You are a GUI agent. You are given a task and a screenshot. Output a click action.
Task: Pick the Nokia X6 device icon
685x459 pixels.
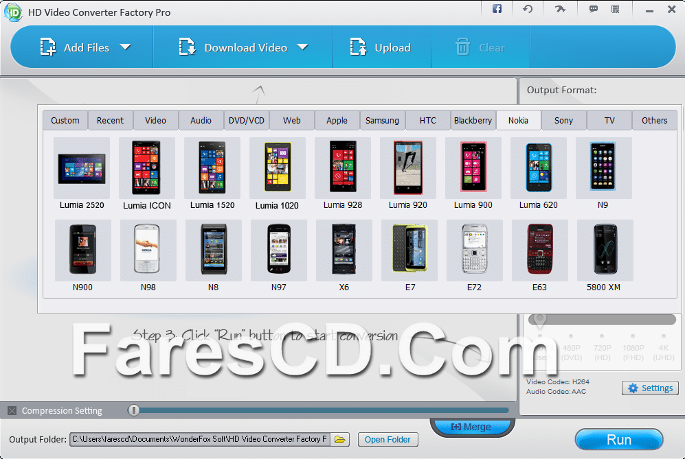[344, 250]
